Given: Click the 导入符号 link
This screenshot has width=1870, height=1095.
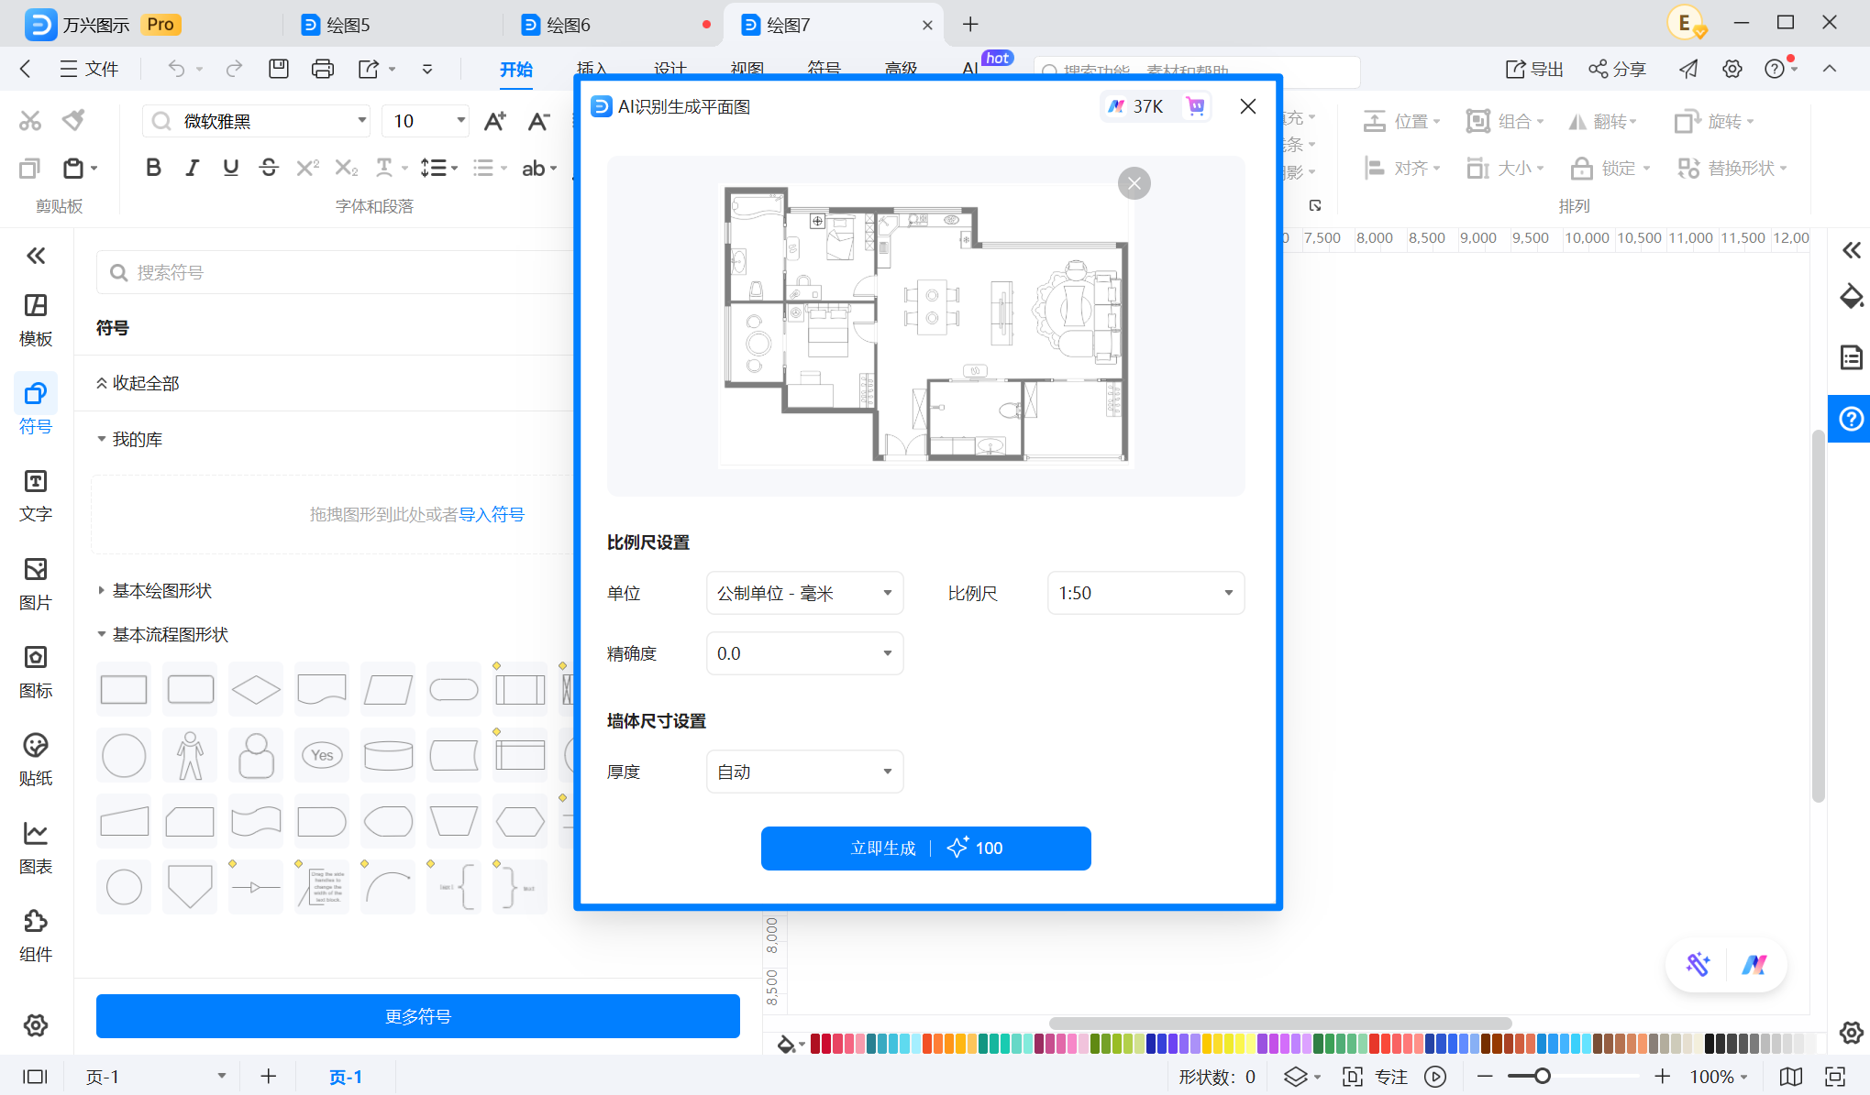Looking at the screenshot, I should pyautogui.click(x=492, y=514).
